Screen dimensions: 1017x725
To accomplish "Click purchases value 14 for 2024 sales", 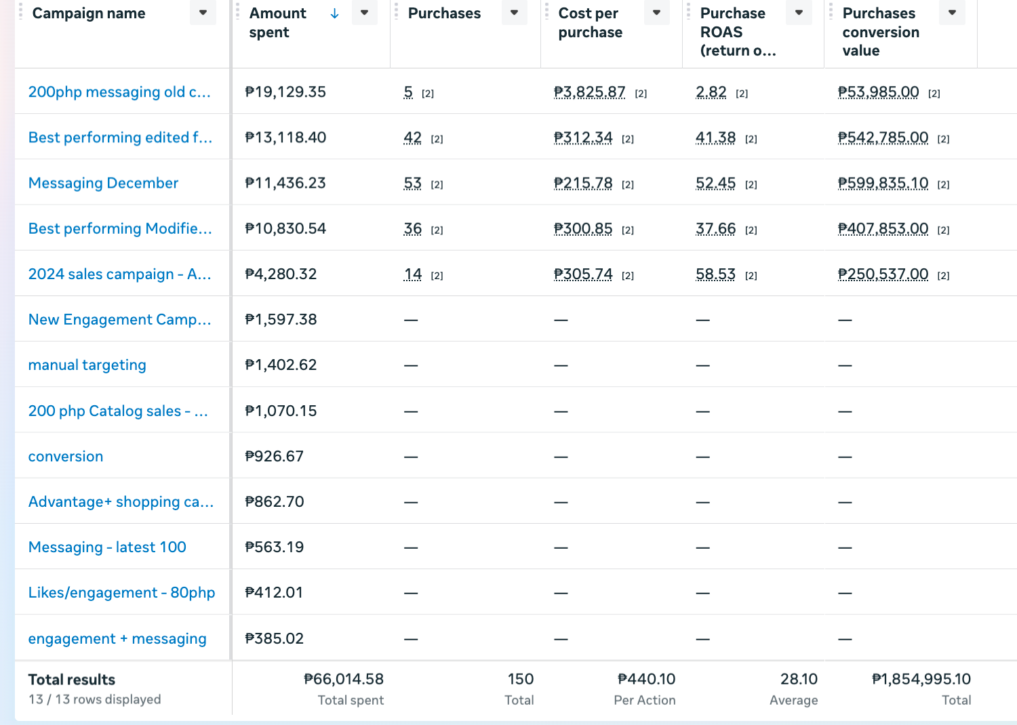I will click(x=412, y=274).
